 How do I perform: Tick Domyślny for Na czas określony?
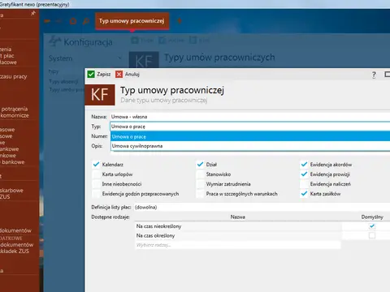point(372,235)
